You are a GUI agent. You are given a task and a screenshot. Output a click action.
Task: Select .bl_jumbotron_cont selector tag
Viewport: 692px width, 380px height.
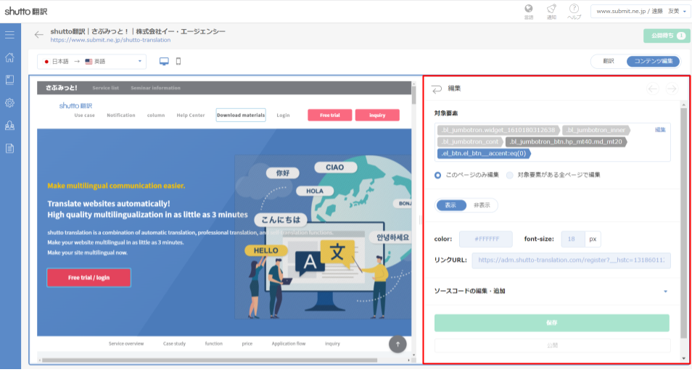pyautogui.click(x=470, y=141)
